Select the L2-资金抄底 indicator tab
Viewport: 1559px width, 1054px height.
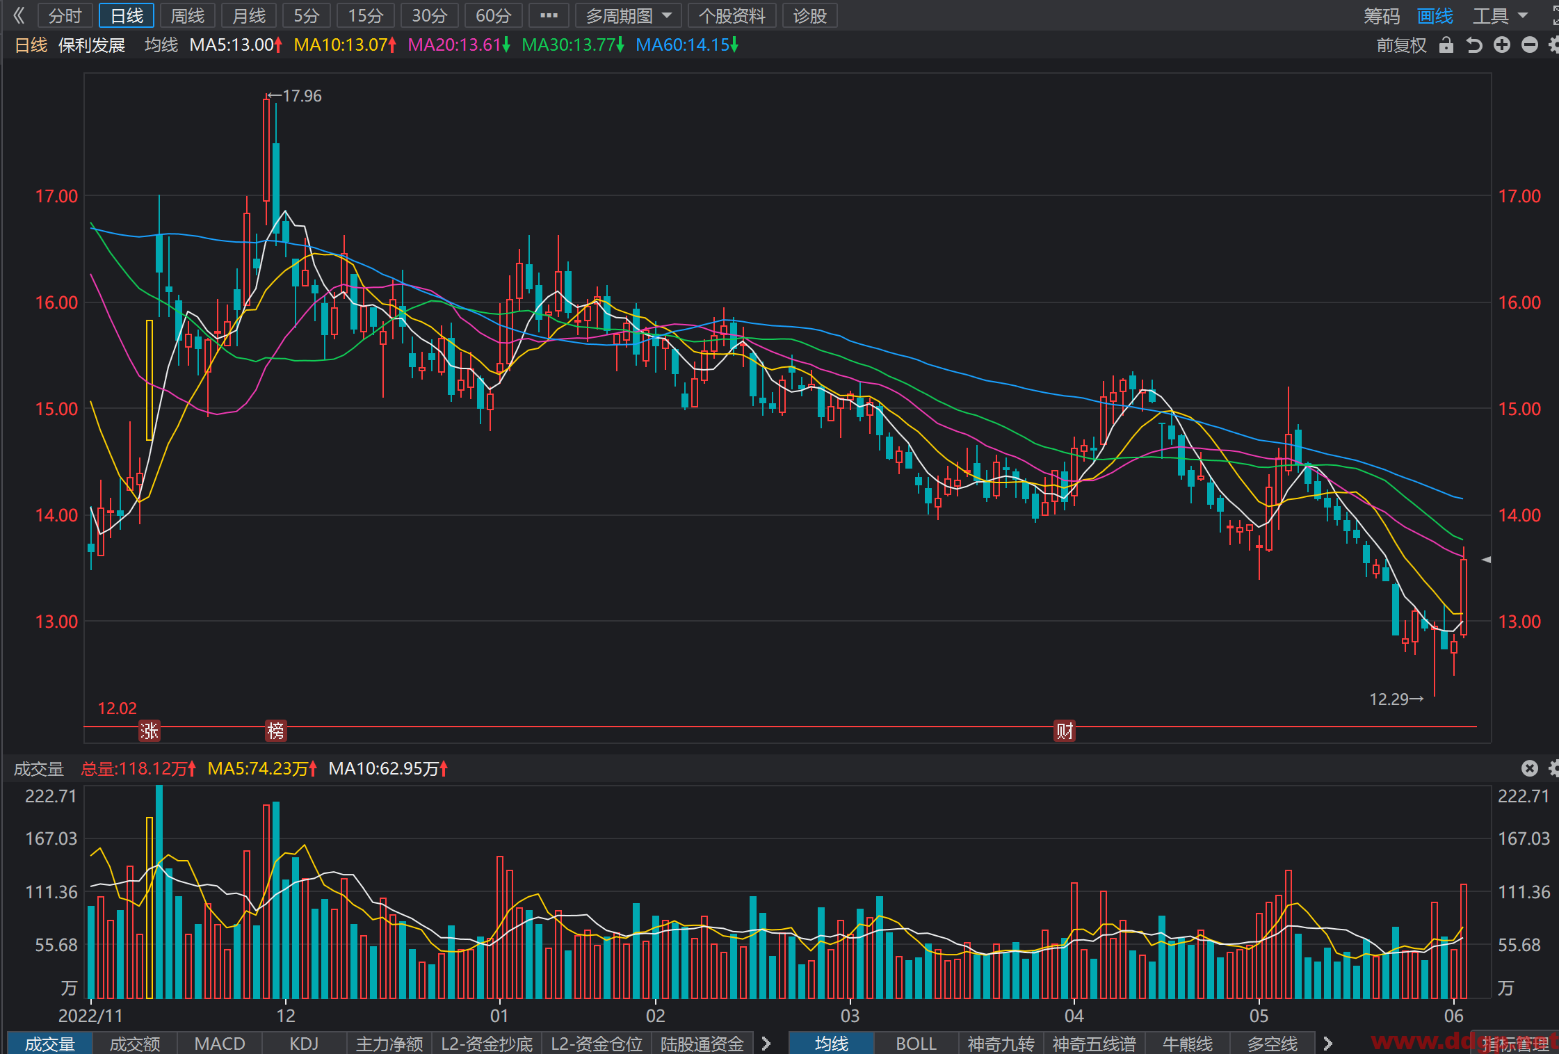click(487, 1043)
